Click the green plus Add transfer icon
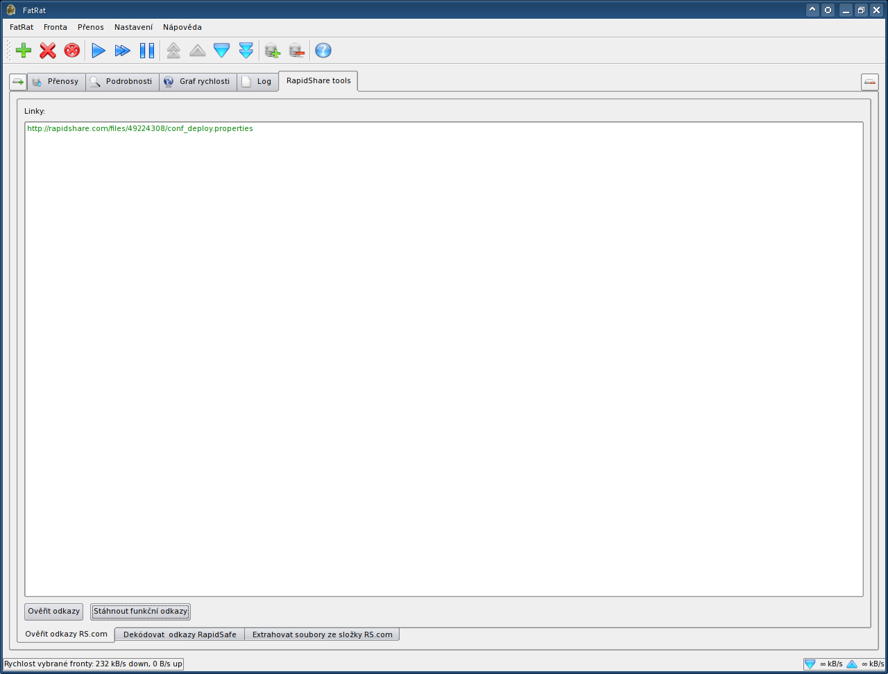Viewport: 888px width, 674px height. click(24, 51)
